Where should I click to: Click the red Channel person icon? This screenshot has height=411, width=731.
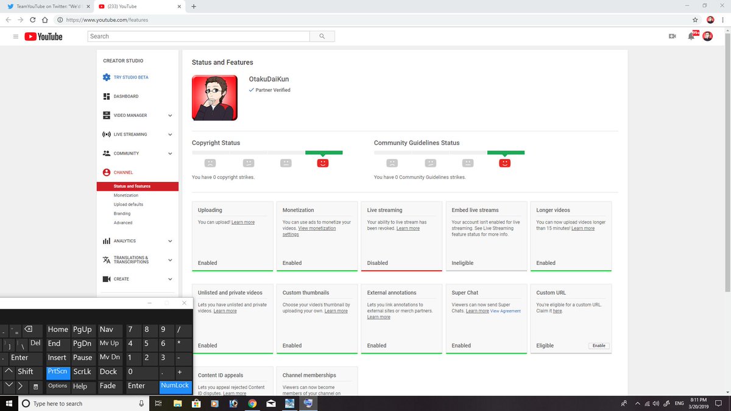tap(107, 172)
